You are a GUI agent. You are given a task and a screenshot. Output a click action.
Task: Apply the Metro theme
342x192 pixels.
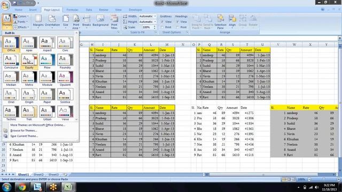tap(29, 78)
